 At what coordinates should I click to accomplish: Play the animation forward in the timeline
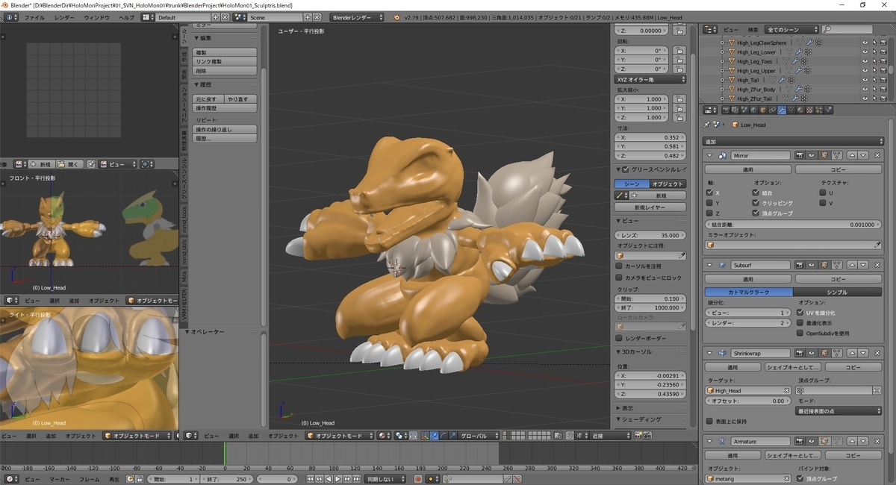point(338,478)
